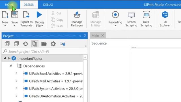Viewport: 181px width, 102px height.
Task: Click the Paste clipboard icon
Action: [x=53, y=26]
